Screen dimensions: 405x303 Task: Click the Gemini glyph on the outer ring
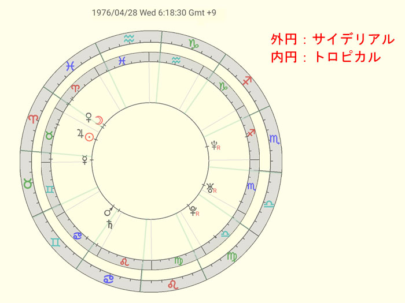click(x=56, y=242)
